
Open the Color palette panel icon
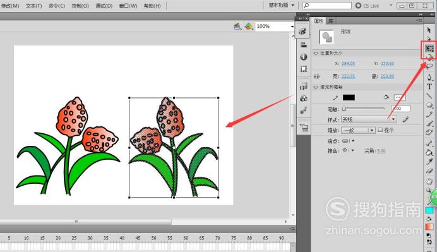(x=302, y=31)
